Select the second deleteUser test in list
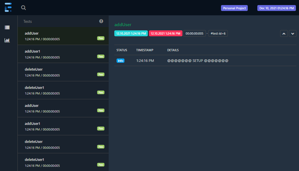This screenshot has height=171, width=299. point(63,144)
